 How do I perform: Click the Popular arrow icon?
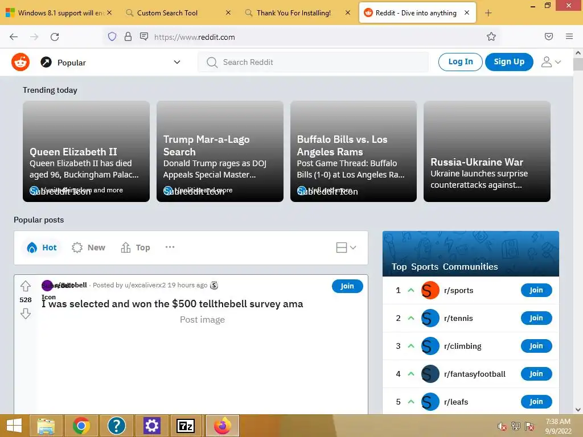(x=46, y=62)
